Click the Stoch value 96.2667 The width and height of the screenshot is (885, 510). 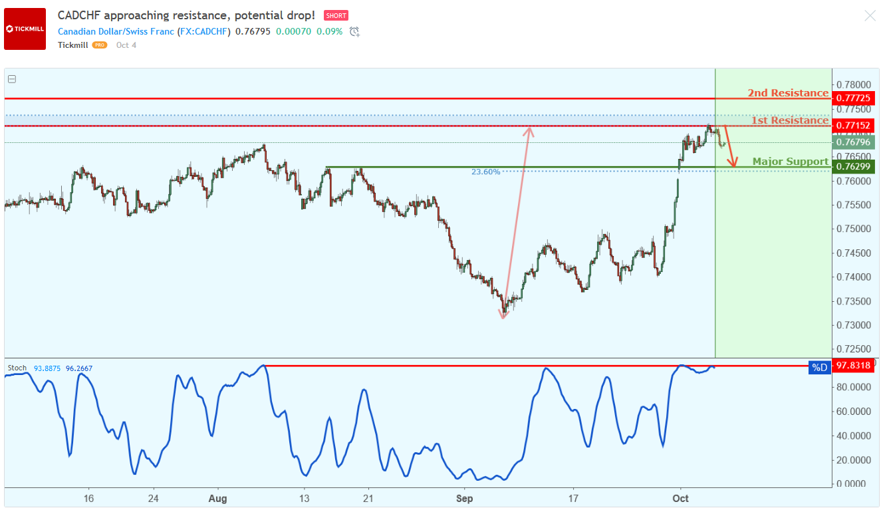[79, 368]
